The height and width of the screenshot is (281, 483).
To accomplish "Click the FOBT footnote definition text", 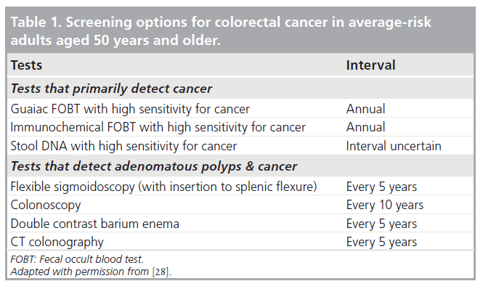I will pyautogui.click(x=77, y=259).
